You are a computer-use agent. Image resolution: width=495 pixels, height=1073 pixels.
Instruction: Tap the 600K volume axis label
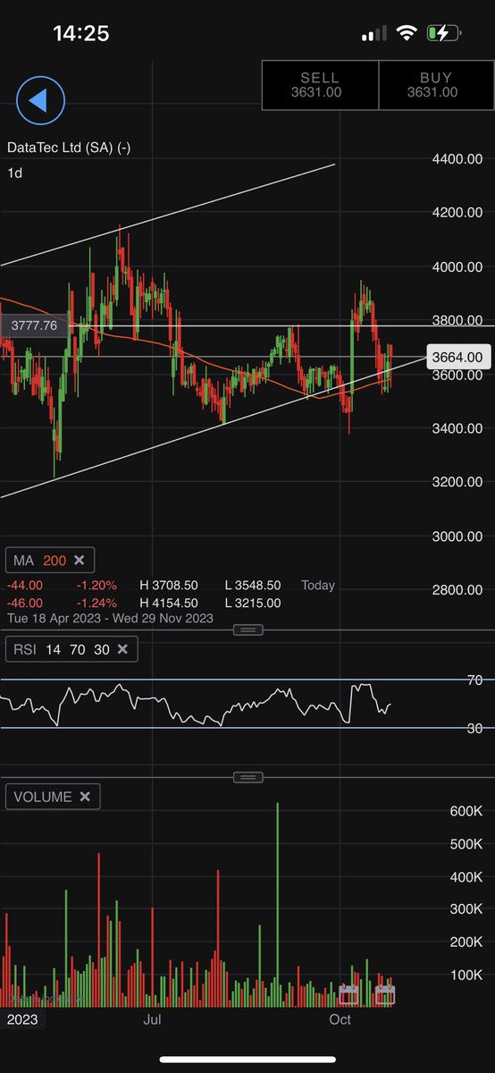pos(465,812)
